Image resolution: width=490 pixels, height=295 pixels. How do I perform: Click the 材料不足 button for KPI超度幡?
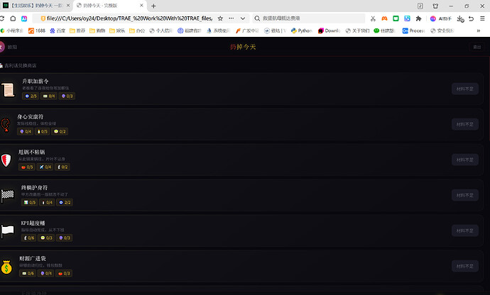pos(464,230)
